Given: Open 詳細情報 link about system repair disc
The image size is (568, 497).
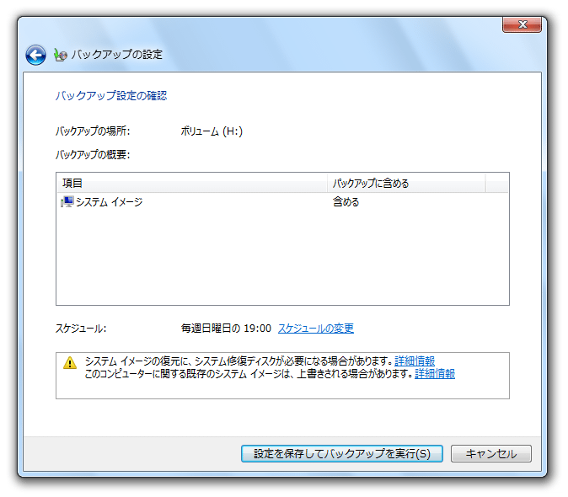Looking at the screenshot, I should click(415, 361).
